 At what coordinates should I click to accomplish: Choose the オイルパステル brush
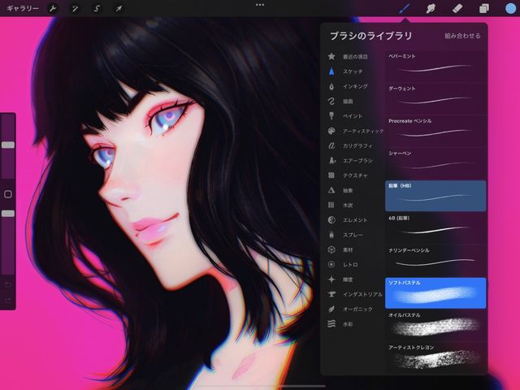click(435, 325)
